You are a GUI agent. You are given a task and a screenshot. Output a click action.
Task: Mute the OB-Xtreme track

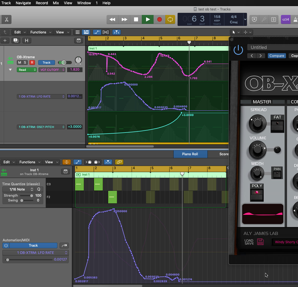(x=19, y=62)
